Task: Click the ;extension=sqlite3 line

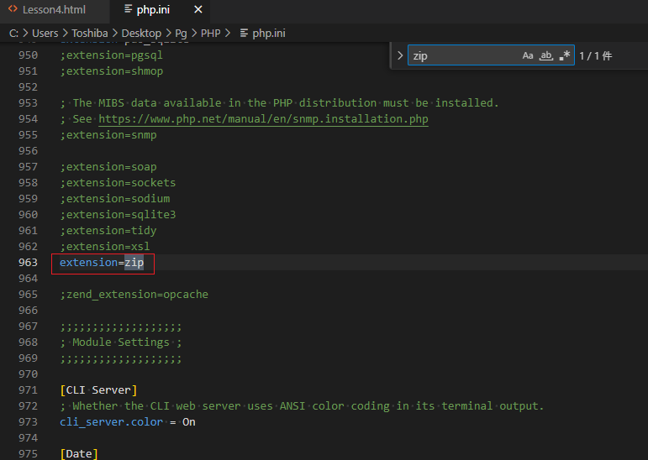Action: [x=118, y=215]
